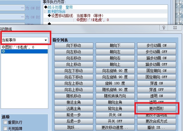Select the ◎图形:'!$老虎', 0 route entry

[x=24, y=47]
